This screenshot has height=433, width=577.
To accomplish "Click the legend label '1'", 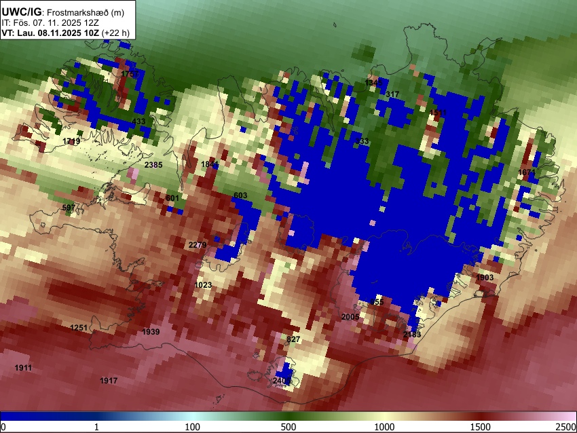I will point(96,427).
